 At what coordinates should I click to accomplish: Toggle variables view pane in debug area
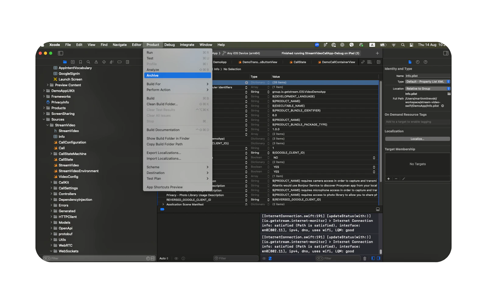[373, 258]
